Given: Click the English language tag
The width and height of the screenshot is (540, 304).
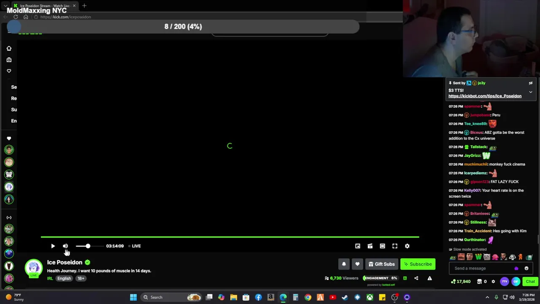Looking at the screenshot, I should click(x=64, y=278).
